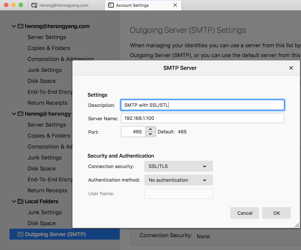Screen dimensions: 301x250
Task: Click the folder icon beside Local Folders
Action: click(20, 201)
